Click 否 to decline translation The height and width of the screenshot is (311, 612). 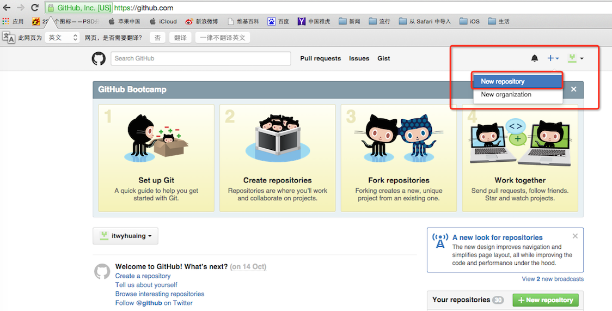click(157, 38)
